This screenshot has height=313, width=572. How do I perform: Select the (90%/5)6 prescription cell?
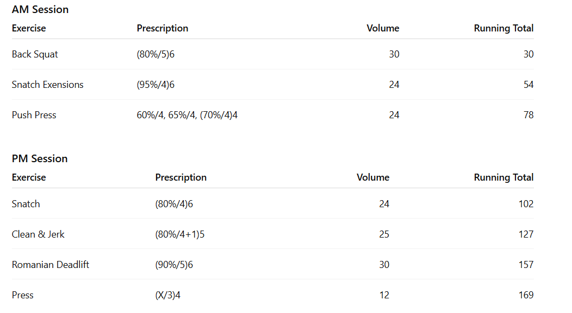(174, 265)
